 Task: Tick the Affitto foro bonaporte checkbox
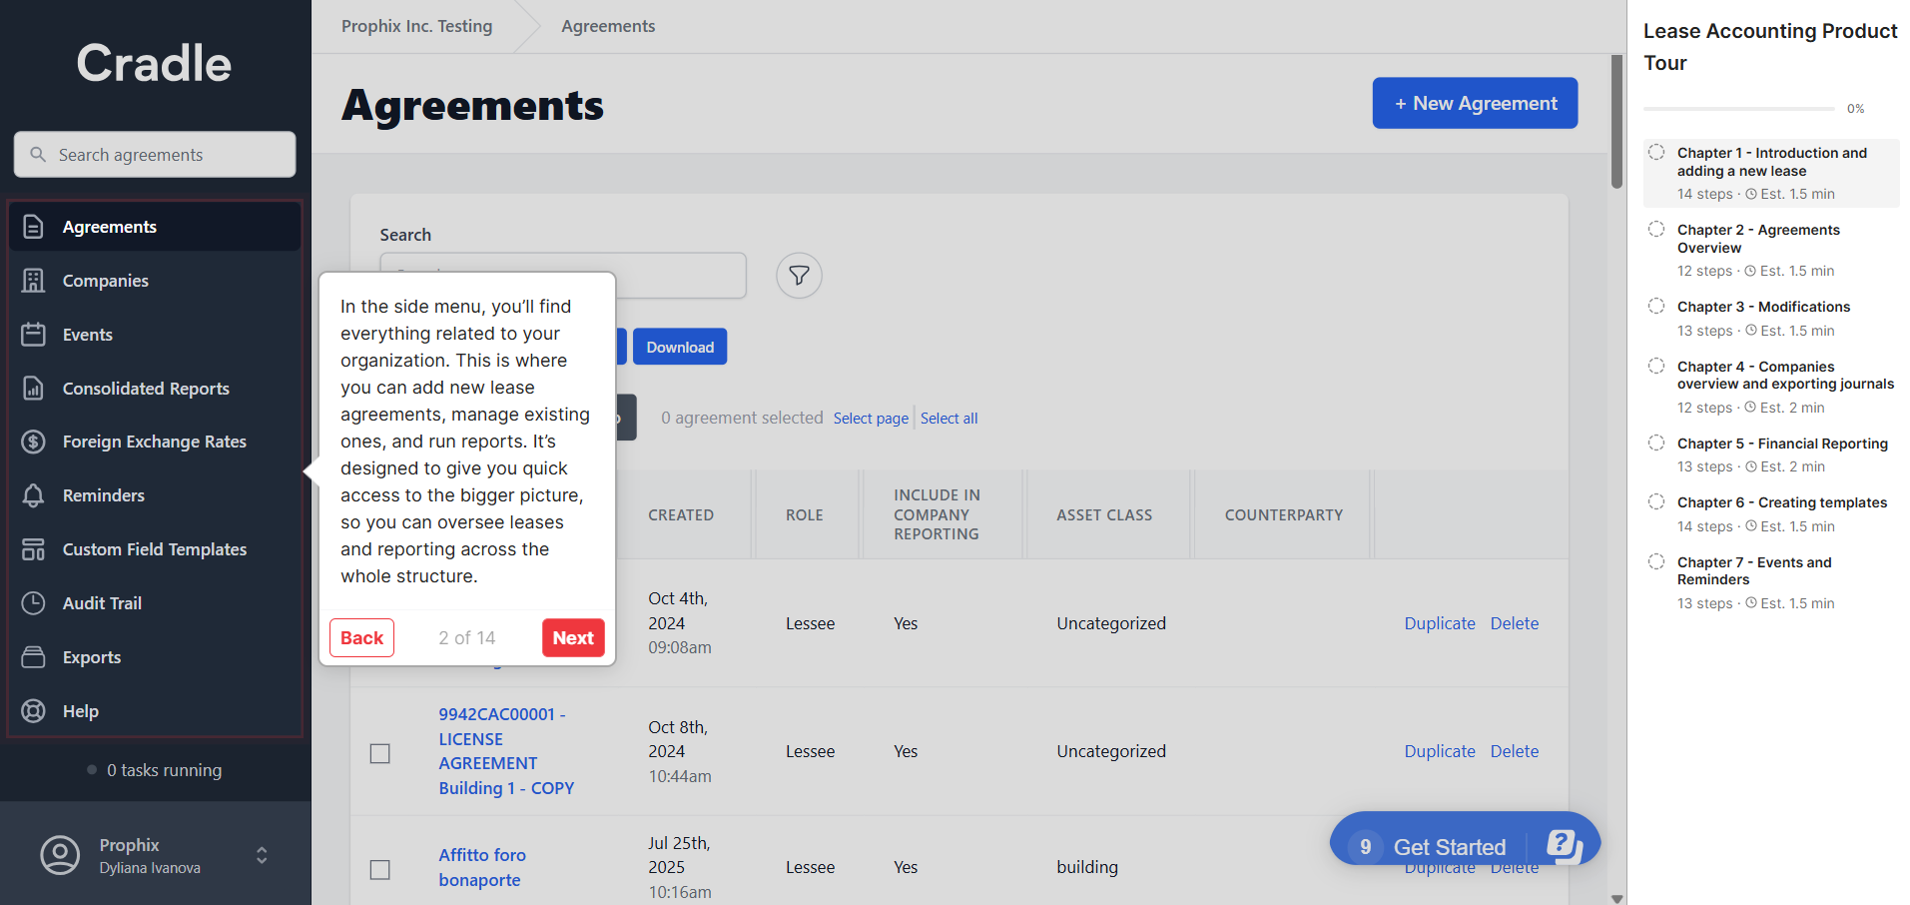380,869
